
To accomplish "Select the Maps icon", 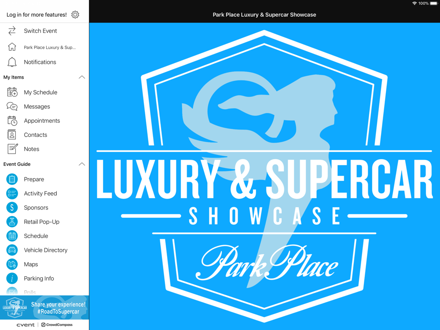I will pos(12,264).
